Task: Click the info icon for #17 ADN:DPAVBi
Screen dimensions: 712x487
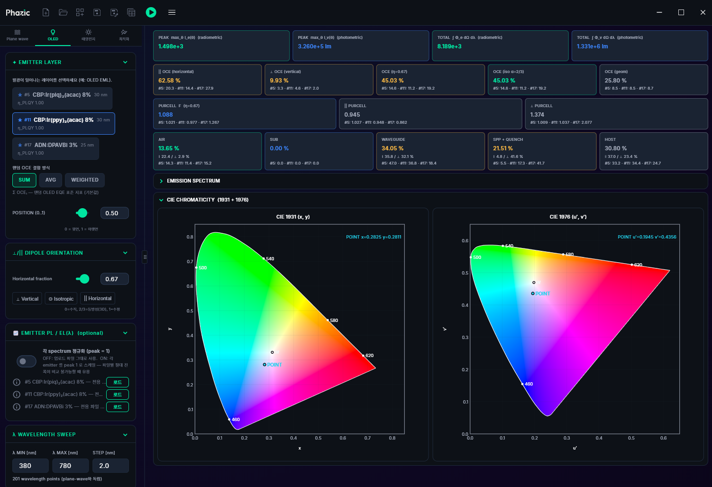Action: [x=17, y=407]
